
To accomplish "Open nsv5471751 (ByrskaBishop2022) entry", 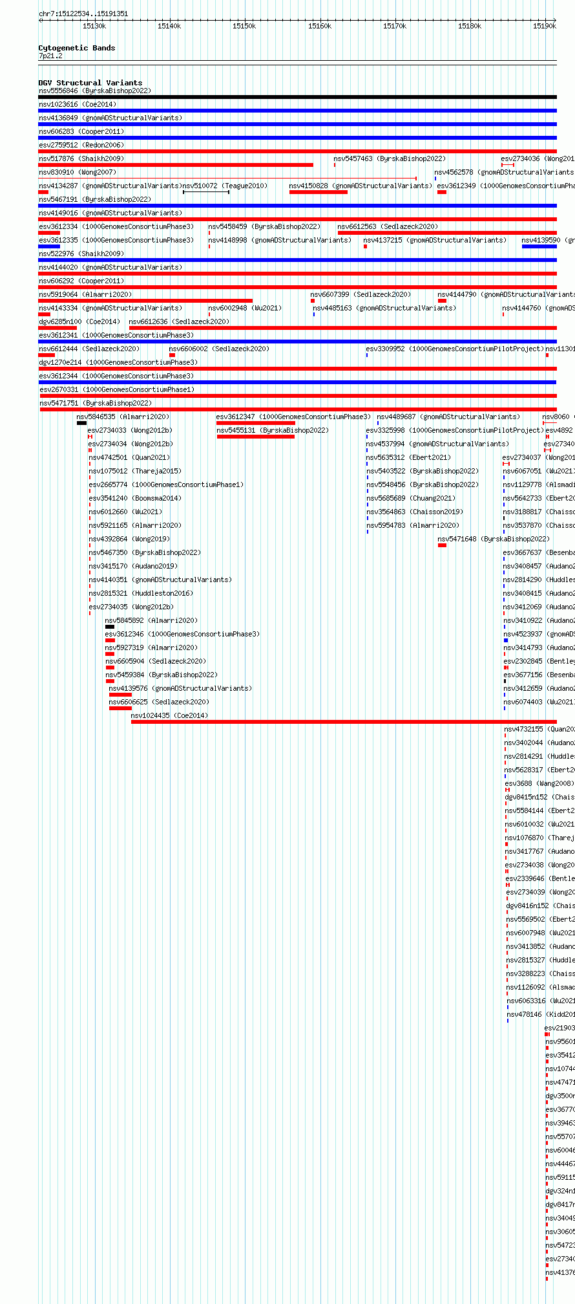I will coord(96,403).
